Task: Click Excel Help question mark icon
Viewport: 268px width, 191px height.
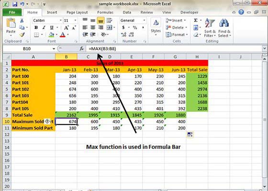Action: (241, 12)
